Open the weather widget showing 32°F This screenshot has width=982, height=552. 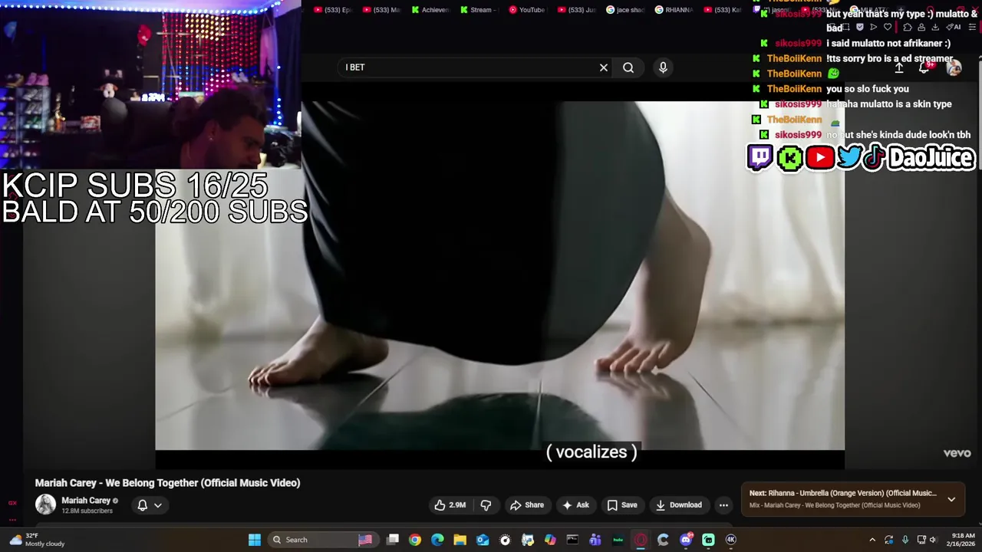coord(37,540)
